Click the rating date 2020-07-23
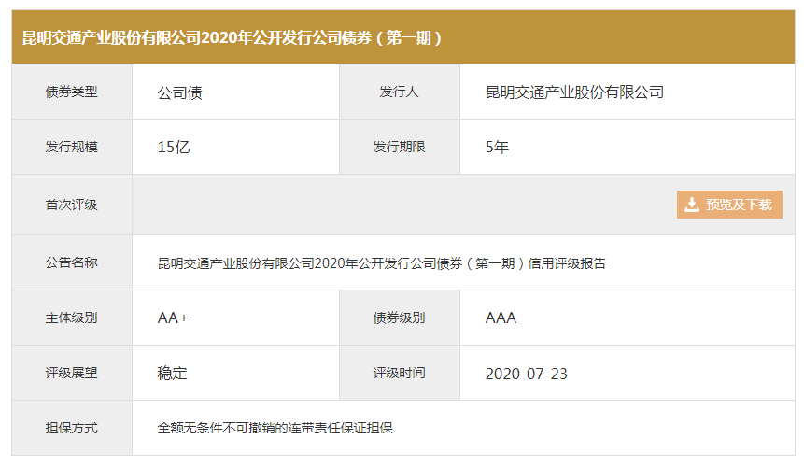804x467 pixels. [526, 374]
